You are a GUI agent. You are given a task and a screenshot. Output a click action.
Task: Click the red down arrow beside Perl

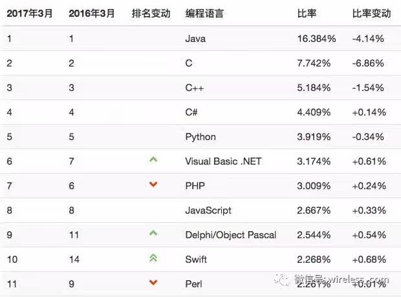153,282
